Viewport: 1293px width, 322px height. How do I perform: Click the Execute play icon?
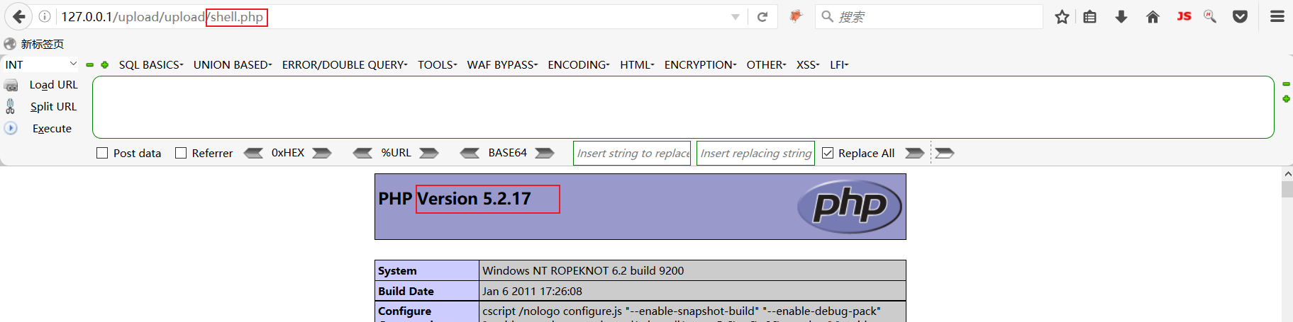coord(11,128)
